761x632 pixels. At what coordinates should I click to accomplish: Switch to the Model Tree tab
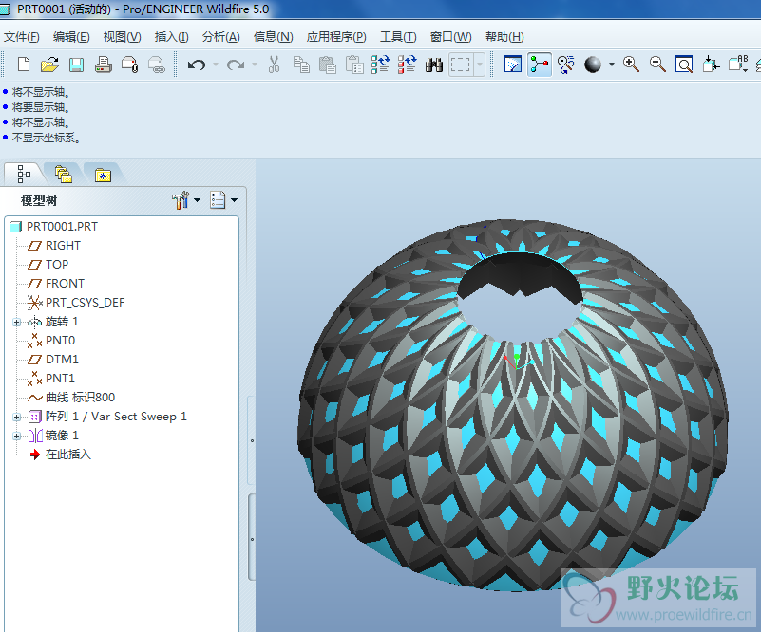pyautogui.click(x=24, y=174)
